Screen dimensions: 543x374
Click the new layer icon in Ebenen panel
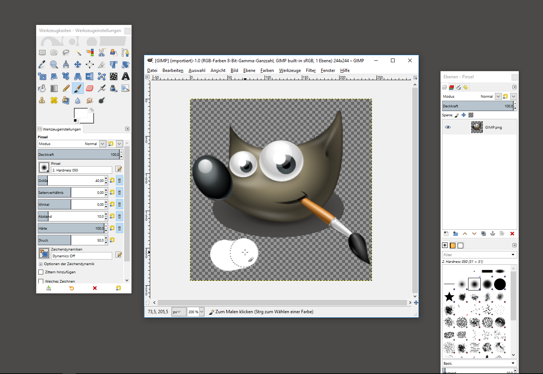(446, 234)
